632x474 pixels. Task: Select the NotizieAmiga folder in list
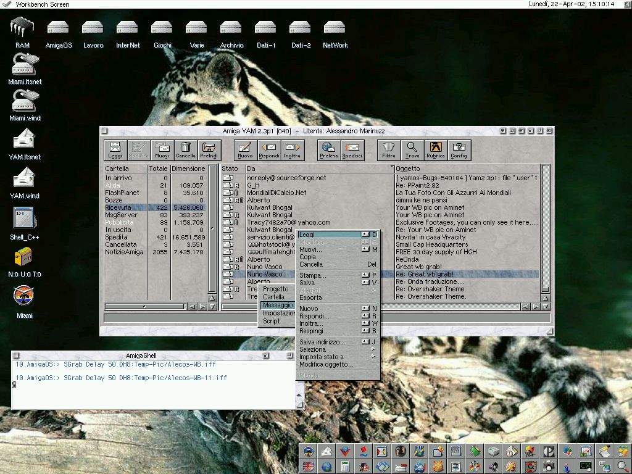click(x=124, y=252)
